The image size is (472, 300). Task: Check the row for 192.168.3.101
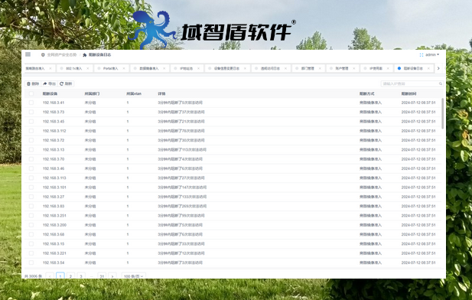31,187
